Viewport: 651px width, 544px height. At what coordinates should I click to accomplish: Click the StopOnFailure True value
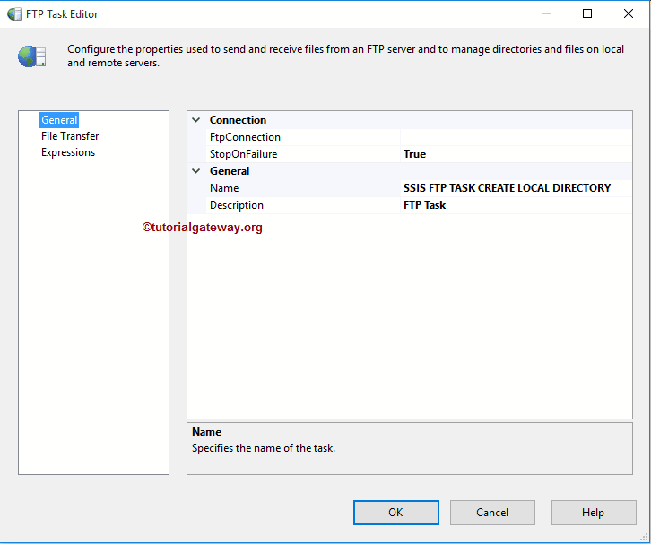(x=516, y=154)
